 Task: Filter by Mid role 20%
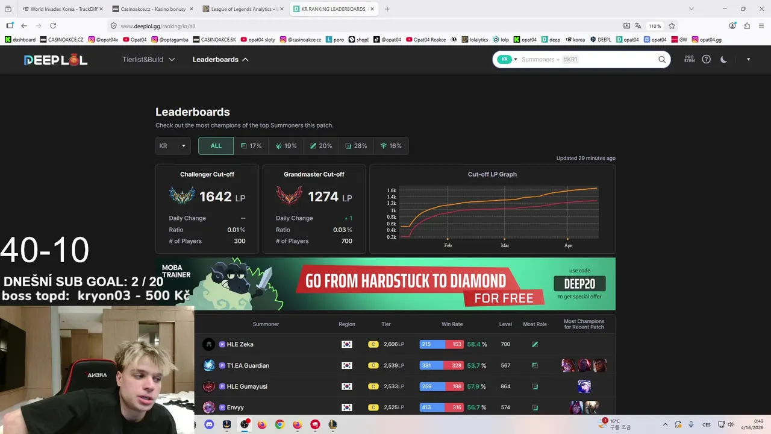click(321, 146)
